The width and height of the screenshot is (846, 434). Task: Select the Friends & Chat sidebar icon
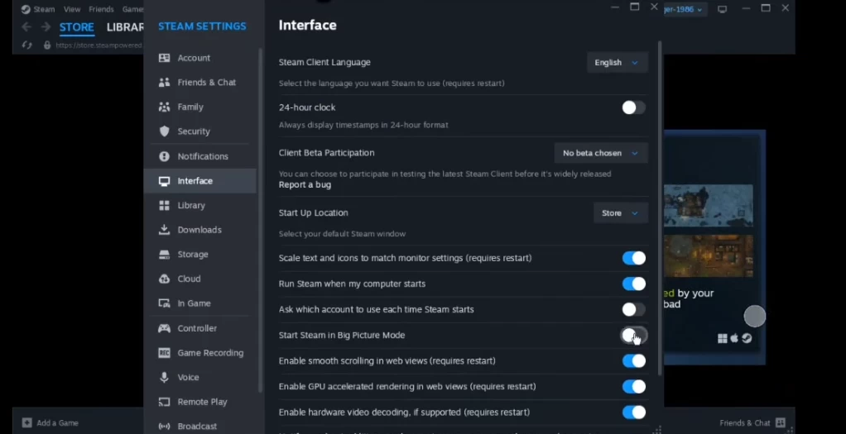click(x=164, y=83)
